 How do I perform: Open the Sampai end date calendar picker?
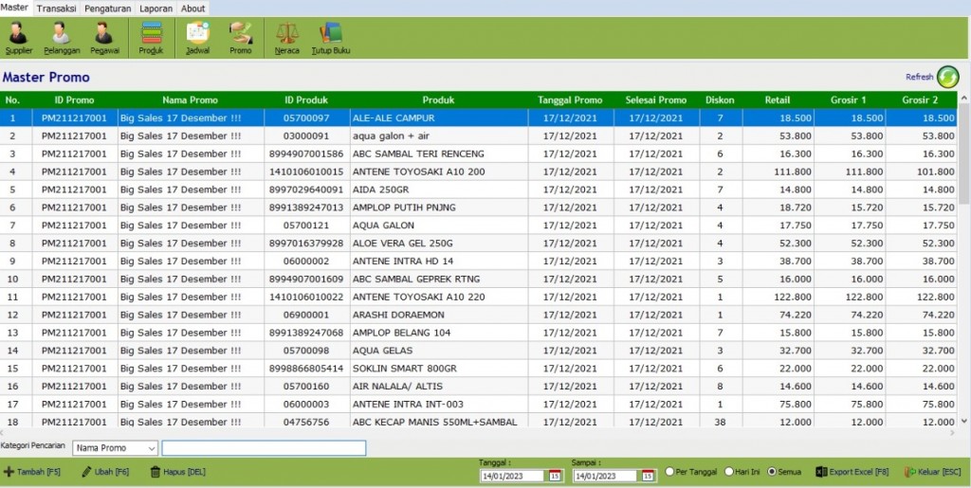(648, 476)
